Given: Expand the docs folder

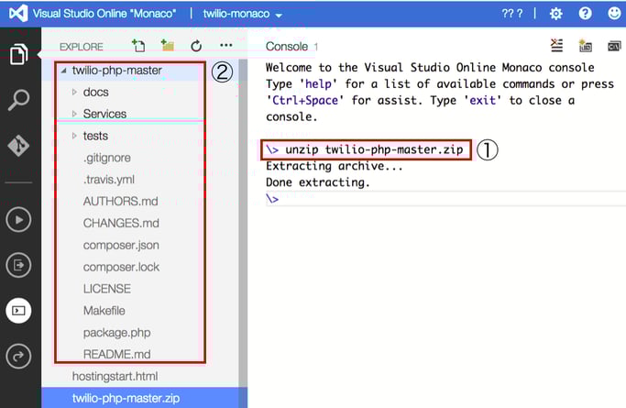Looking at the screenshot, I should (x=74, y=93).
